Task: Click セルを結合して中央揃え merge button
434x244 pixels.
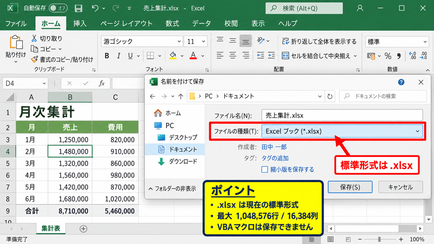Action: coord(316,56)
